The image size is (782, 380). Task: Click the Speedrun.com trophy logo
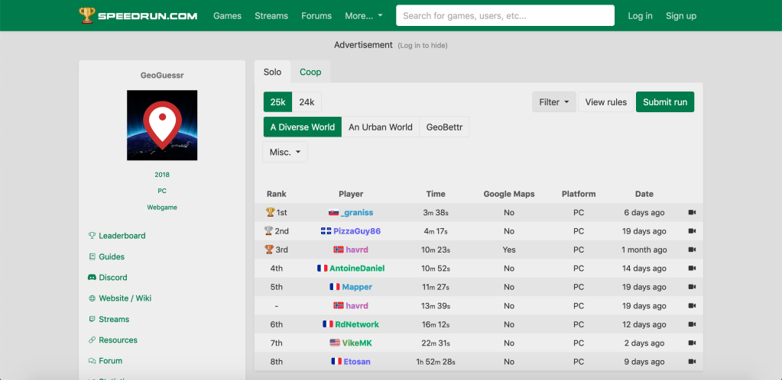click(x=88, y=15)
